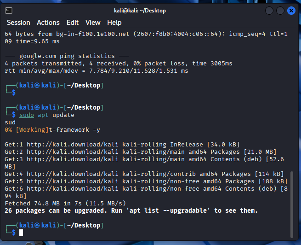Click the Get:2 main amd64 Packages line
Viewport: 301px width, 245px height.
coord(141,152)
